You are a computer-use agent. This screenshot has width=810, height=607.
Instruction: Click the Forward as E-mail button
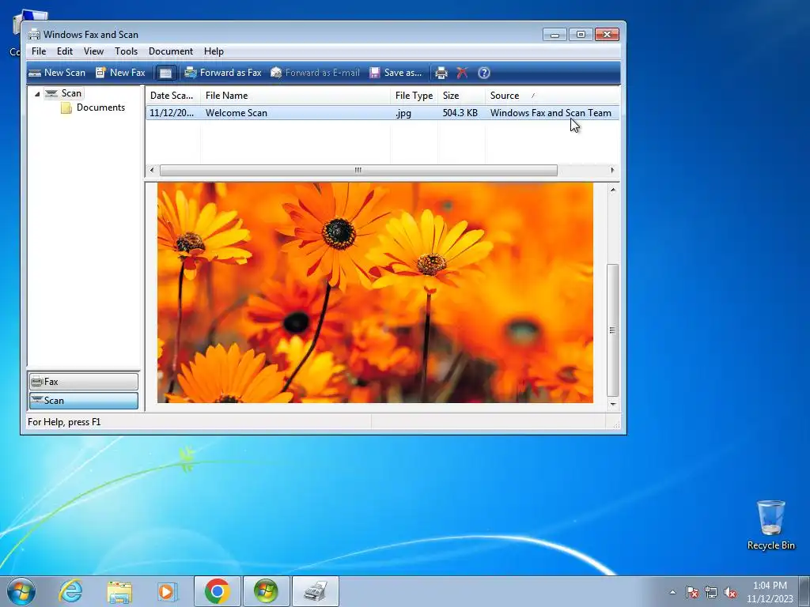coord(315,73)
